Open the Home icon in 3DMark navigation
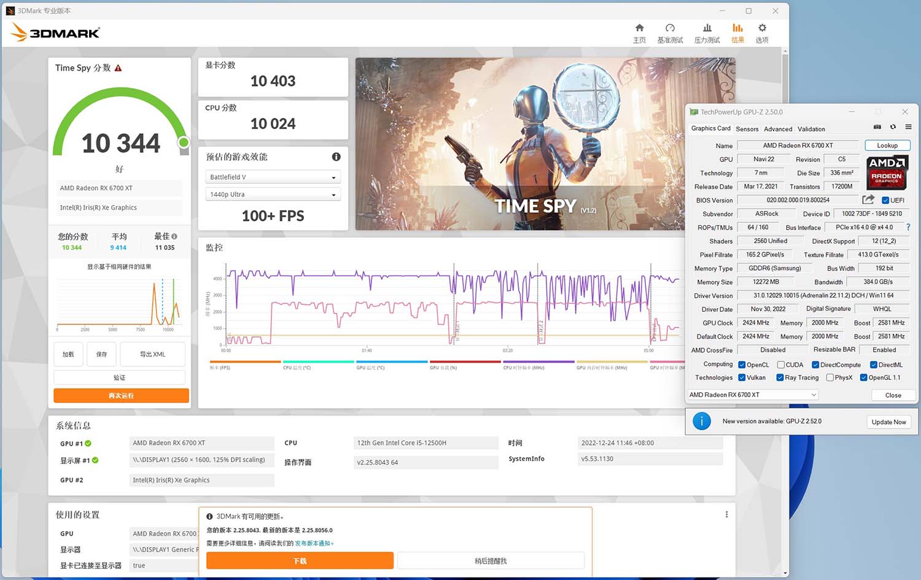921x580 pixels. (x=639, y=28)
